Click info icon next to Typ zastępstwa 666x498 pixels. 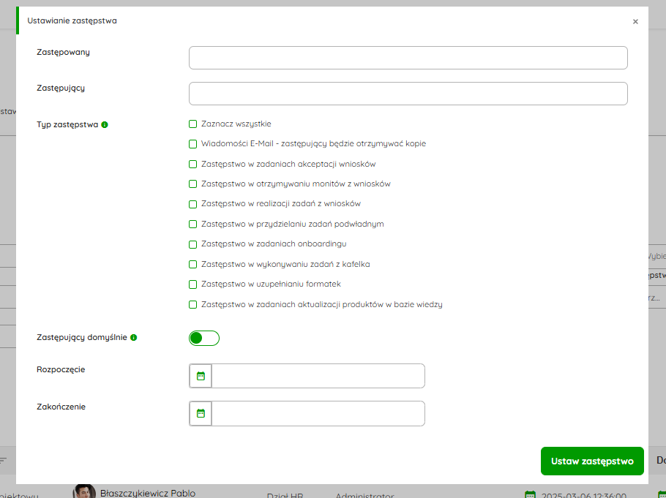[x=105, y=125]
